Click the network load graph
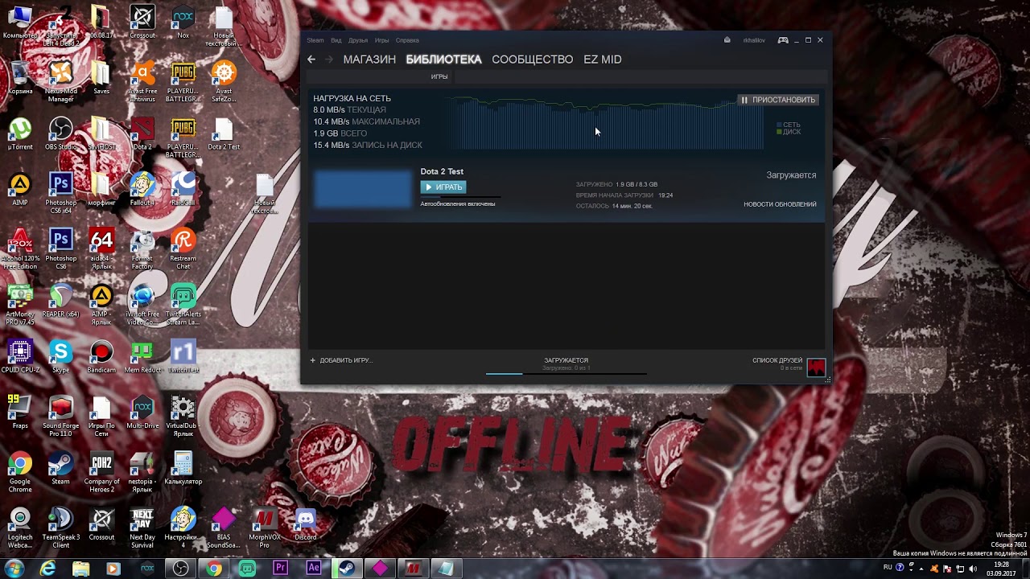This screenshot has width=1030, height=579. click(x=604, y=123)
